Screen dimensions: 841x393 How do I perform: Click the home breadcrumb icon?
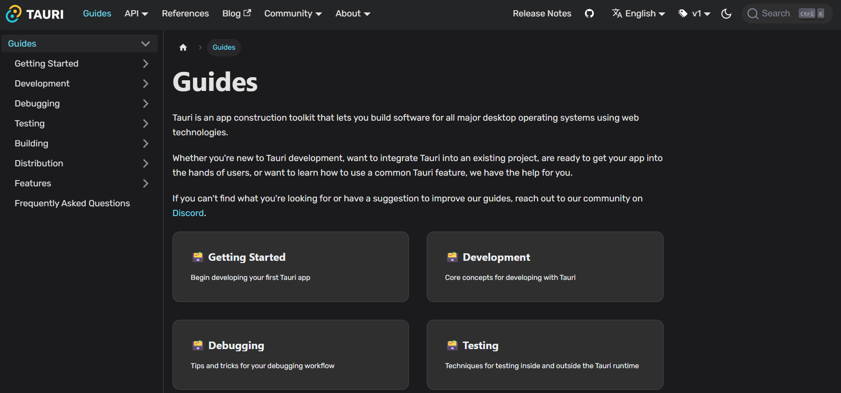pyautogui.click(x=183, y=47)
